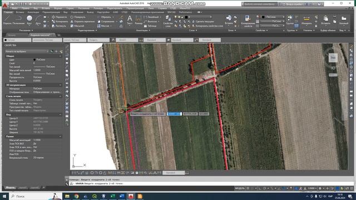The width and height of the screenshot is (356, 200).
Task: Expand the Слои panel dropdown
Action: click(x=193, y=30)
